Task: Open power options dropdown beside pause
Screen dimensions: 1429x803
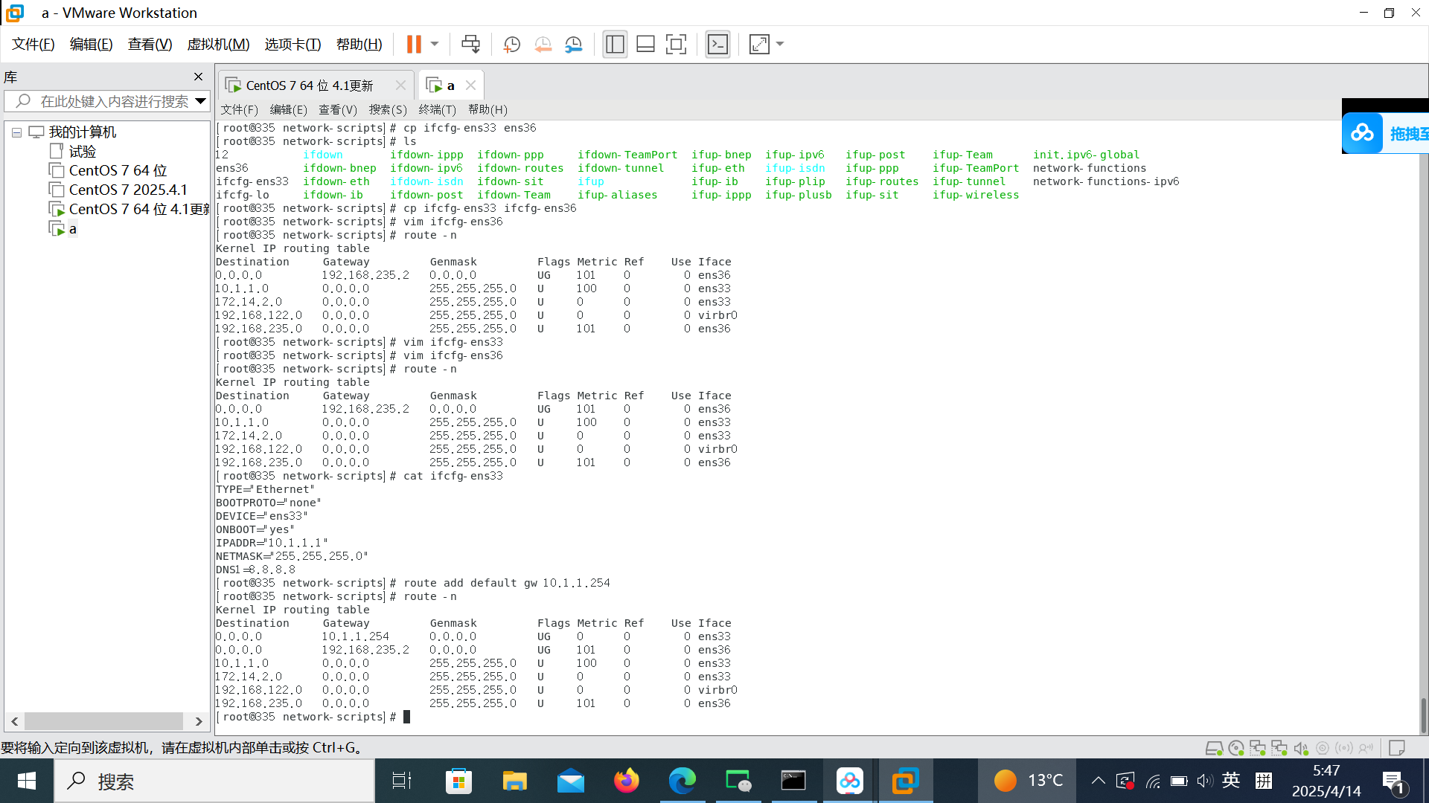Action: click(435, 44)
